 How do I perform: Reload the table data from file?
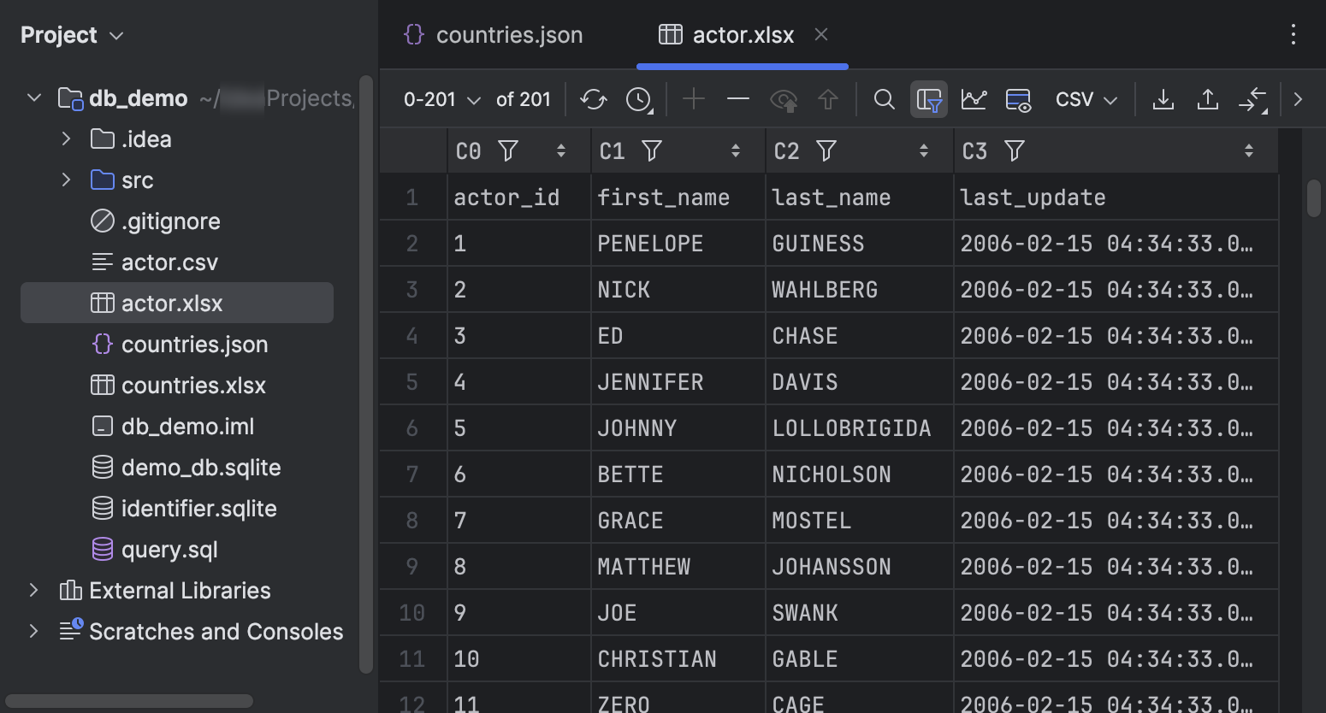593,99
